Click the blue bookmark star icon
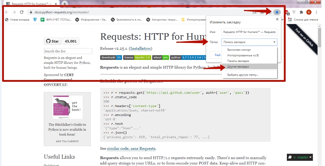The width and height of the screenshot is (325, 166). tap(277, 12)
